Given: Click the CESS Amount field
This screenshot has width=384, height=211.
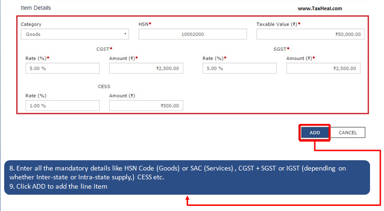Looking at the screenshot, I should click(146, 106).
